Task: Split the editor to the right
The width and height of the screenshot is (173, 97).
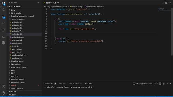Action: pos(166,3)
